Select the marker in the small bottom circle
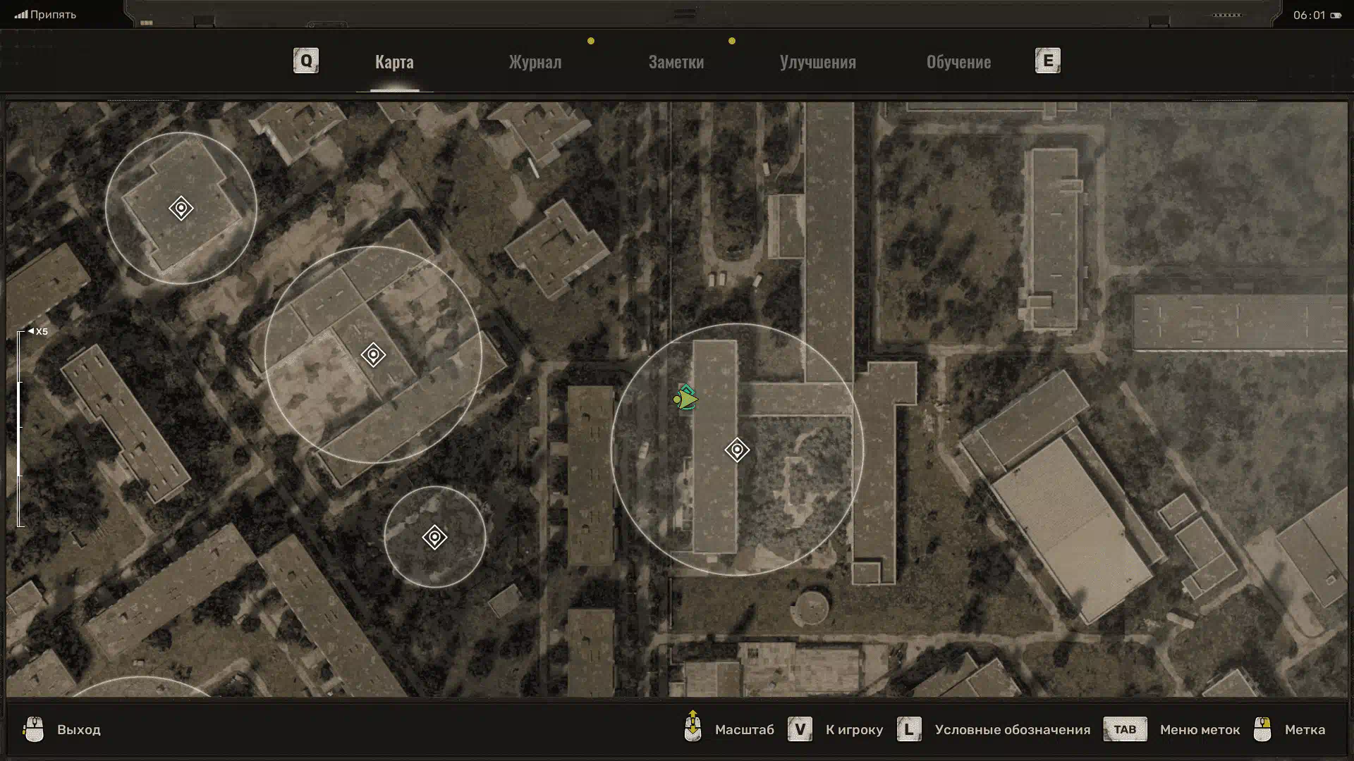 tap(434, 538)
